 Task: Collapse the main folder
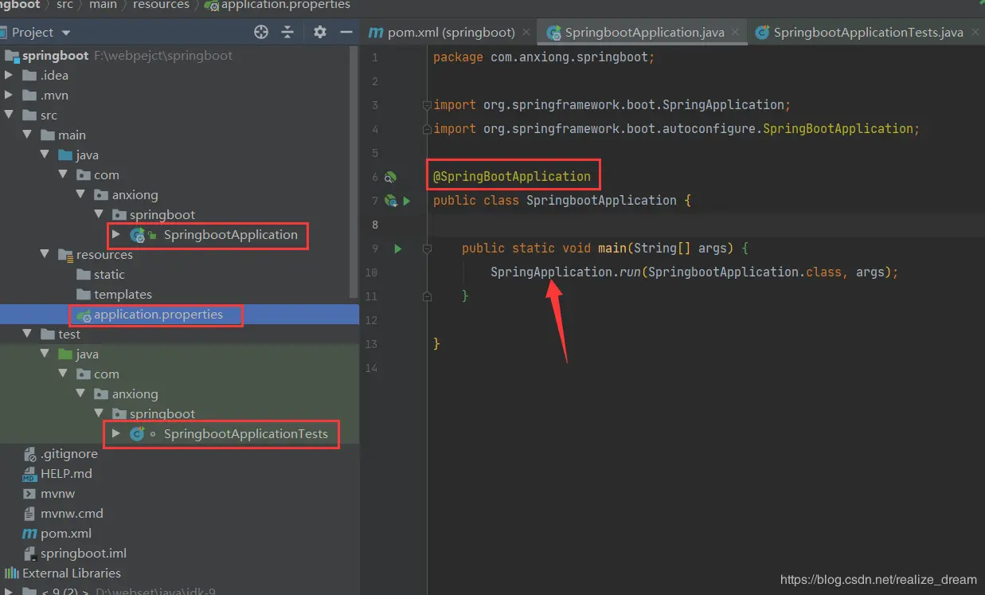28,135
